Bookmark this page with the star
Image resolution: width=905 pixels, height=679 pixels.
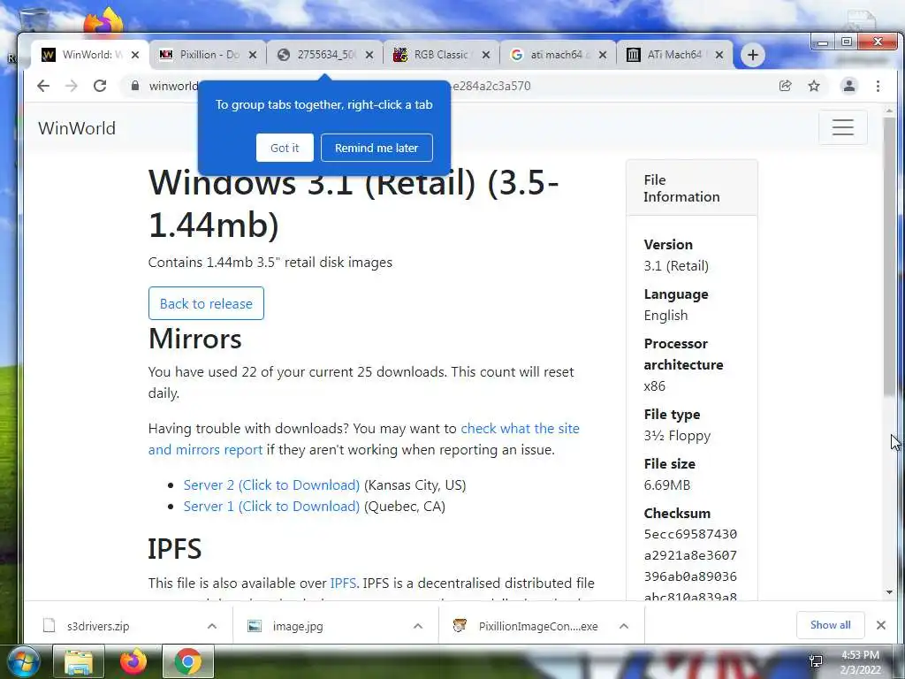coord(814,86)
